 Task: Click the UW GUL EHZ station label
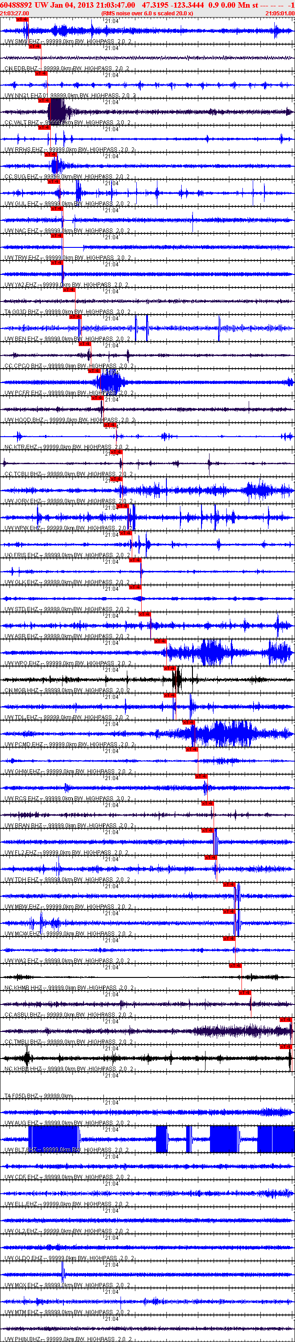21,204
